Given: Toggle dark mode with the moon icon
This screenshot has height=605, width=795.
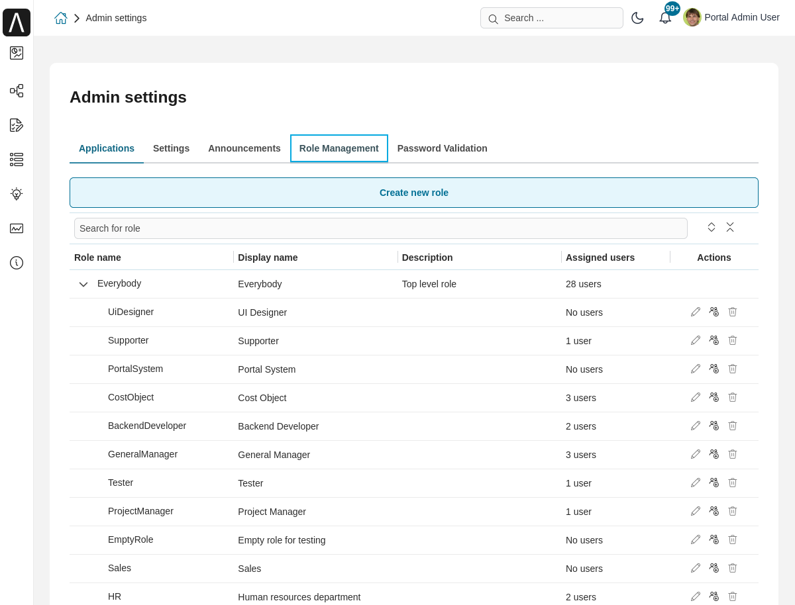Looking at the screenshot, I should (x=637, y=18).
